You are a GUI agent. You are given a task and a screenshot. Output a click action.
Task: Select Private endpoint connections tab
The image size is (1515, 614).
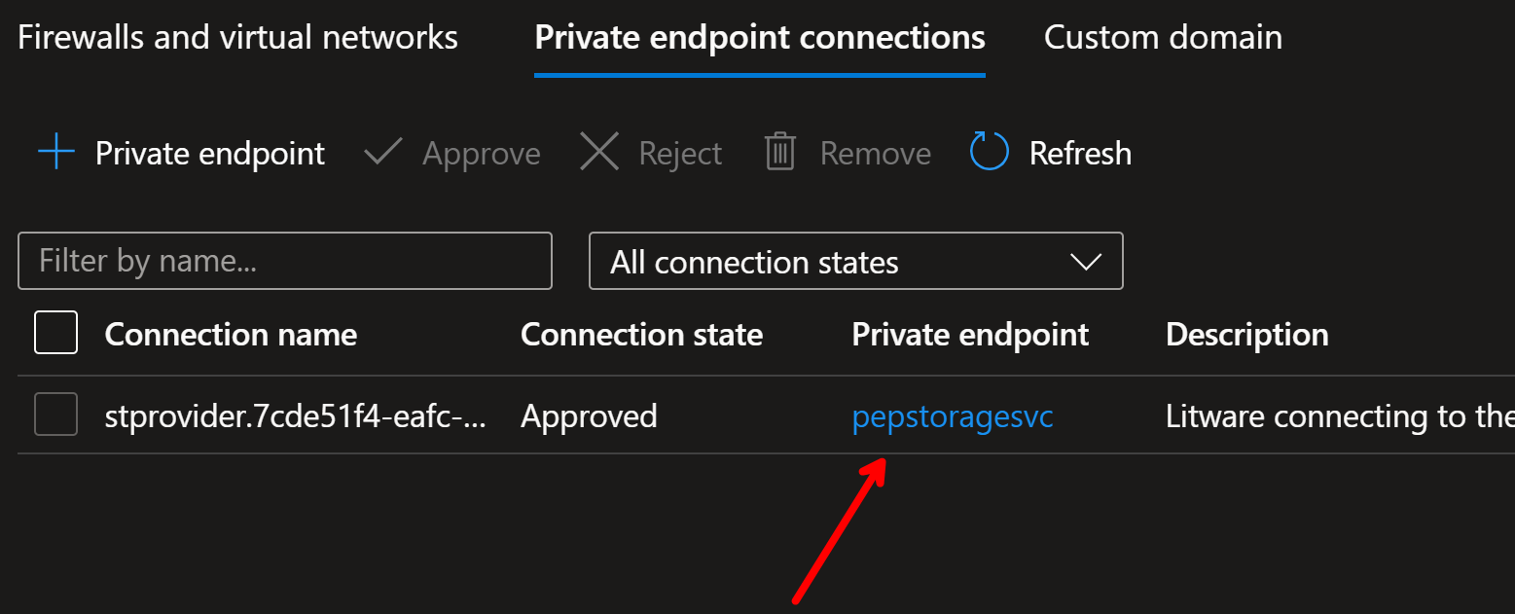click(x=760, y=38)
